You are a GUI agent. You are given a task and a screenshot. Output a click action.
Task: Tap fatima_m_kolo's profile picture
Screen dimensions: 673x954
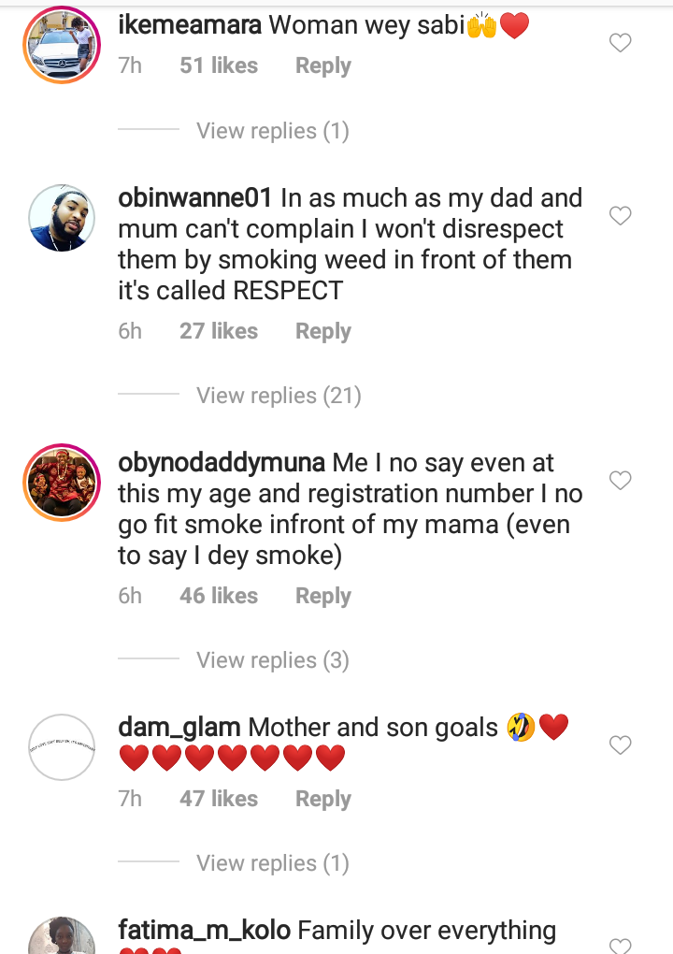pyautogui.click(x=62, y=937)
